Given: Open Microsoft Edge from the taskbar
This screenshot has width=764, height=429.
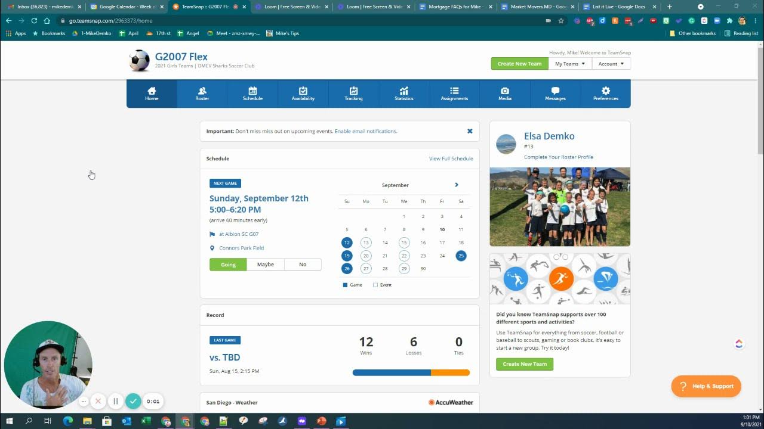Looking at the screenshot, I should 67,421.
